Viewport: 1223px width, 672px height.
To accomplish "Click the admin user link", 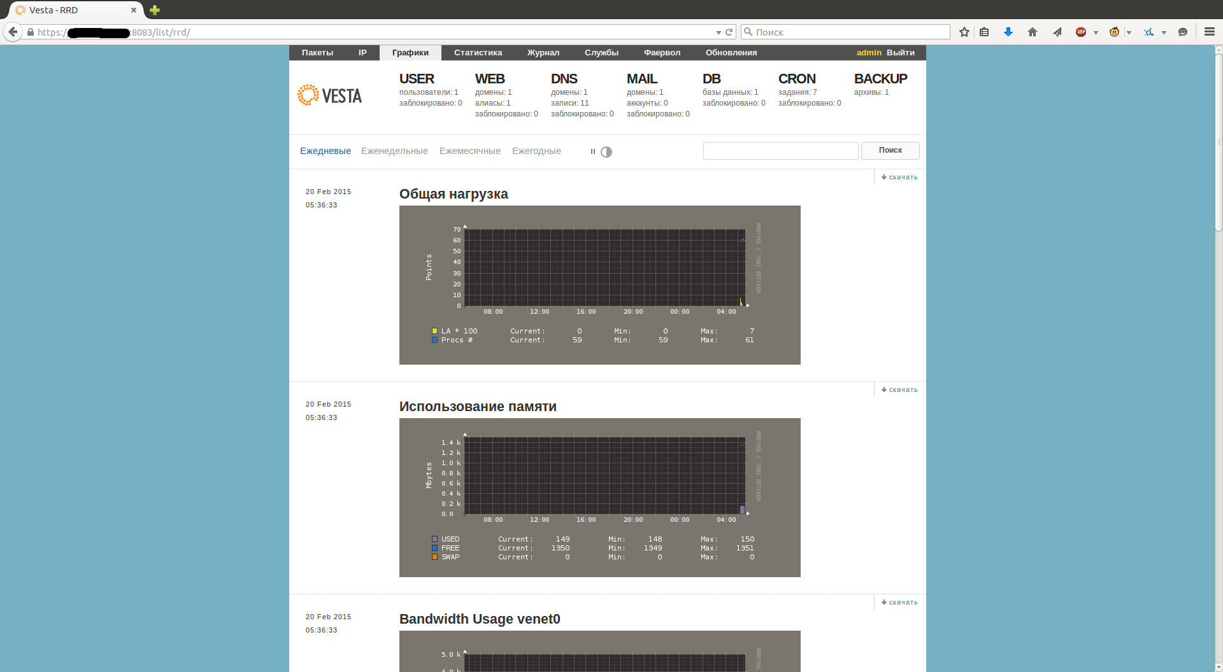I will coord(869,53).
